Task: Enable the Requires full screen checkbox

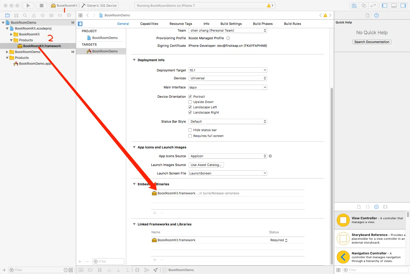Action: pyautogui.click(x=190, y=136)
